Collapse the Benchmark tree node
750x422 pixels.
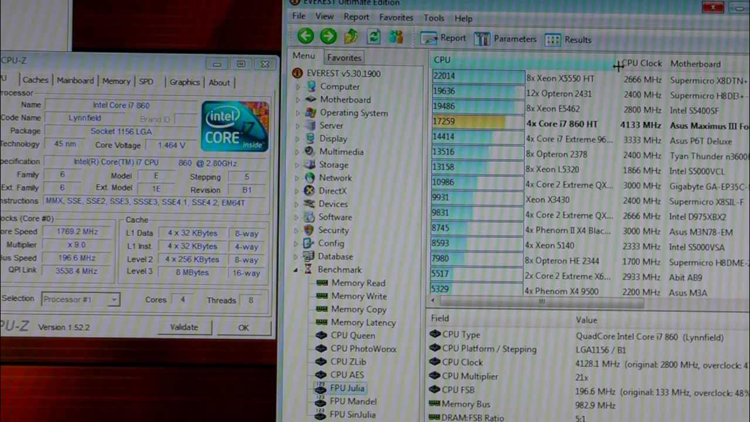click(x=296, y=270)
